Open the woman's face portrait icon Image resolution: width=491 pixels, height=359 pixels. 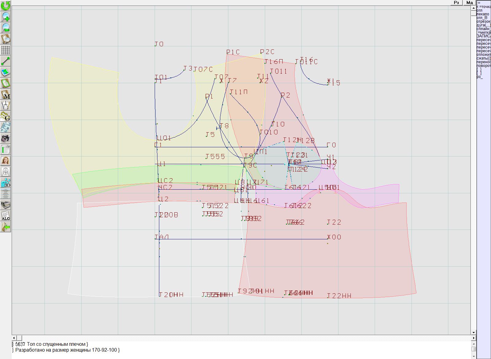(6, 160)
